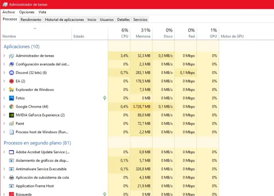
Task: Click the Explorador de Windows folder icon
Action: click(12, 90)
